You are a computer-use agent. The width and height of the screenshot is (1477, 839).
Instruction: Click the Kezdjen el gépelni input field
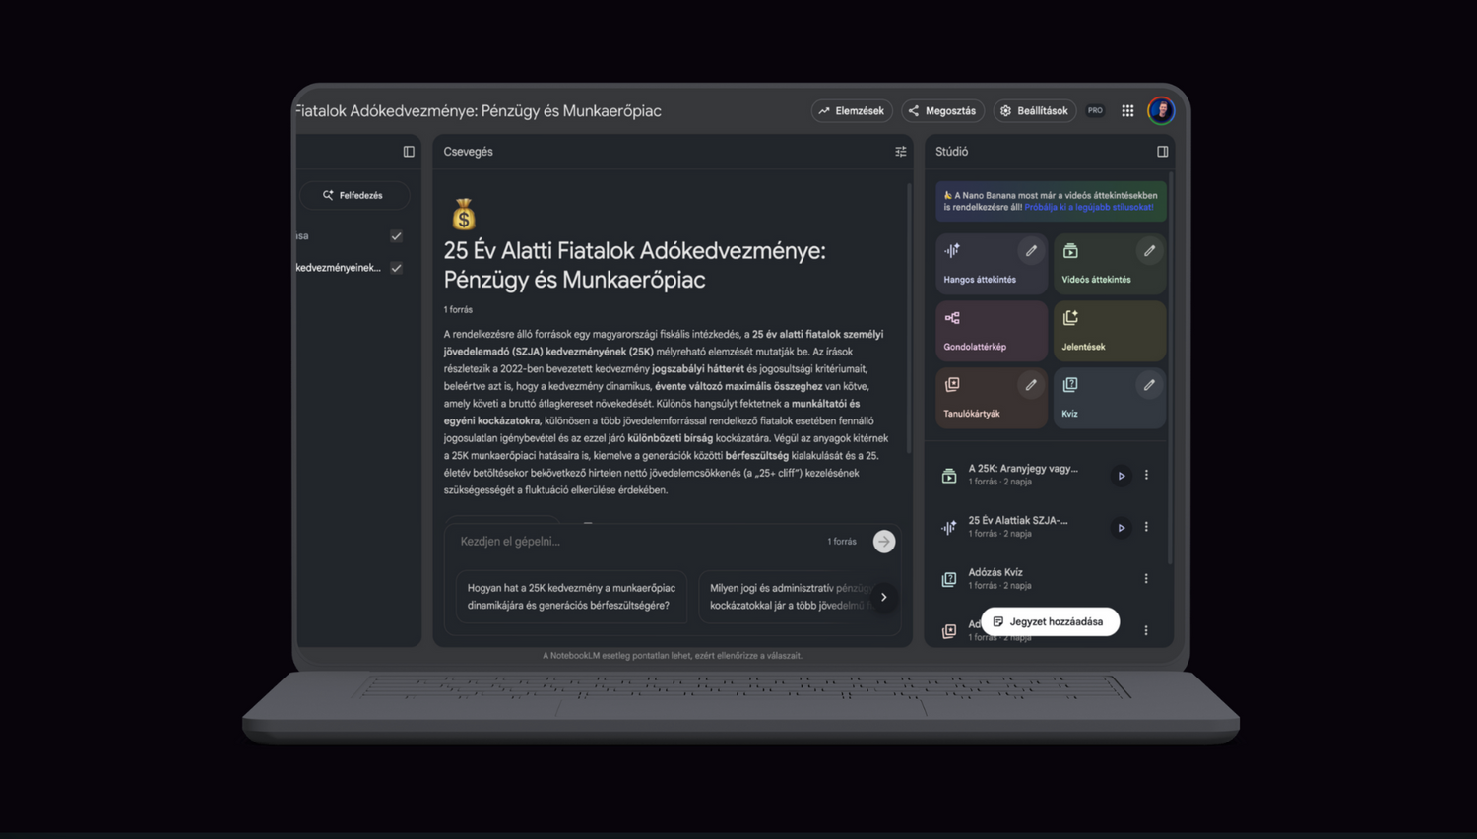coord(630,542)
